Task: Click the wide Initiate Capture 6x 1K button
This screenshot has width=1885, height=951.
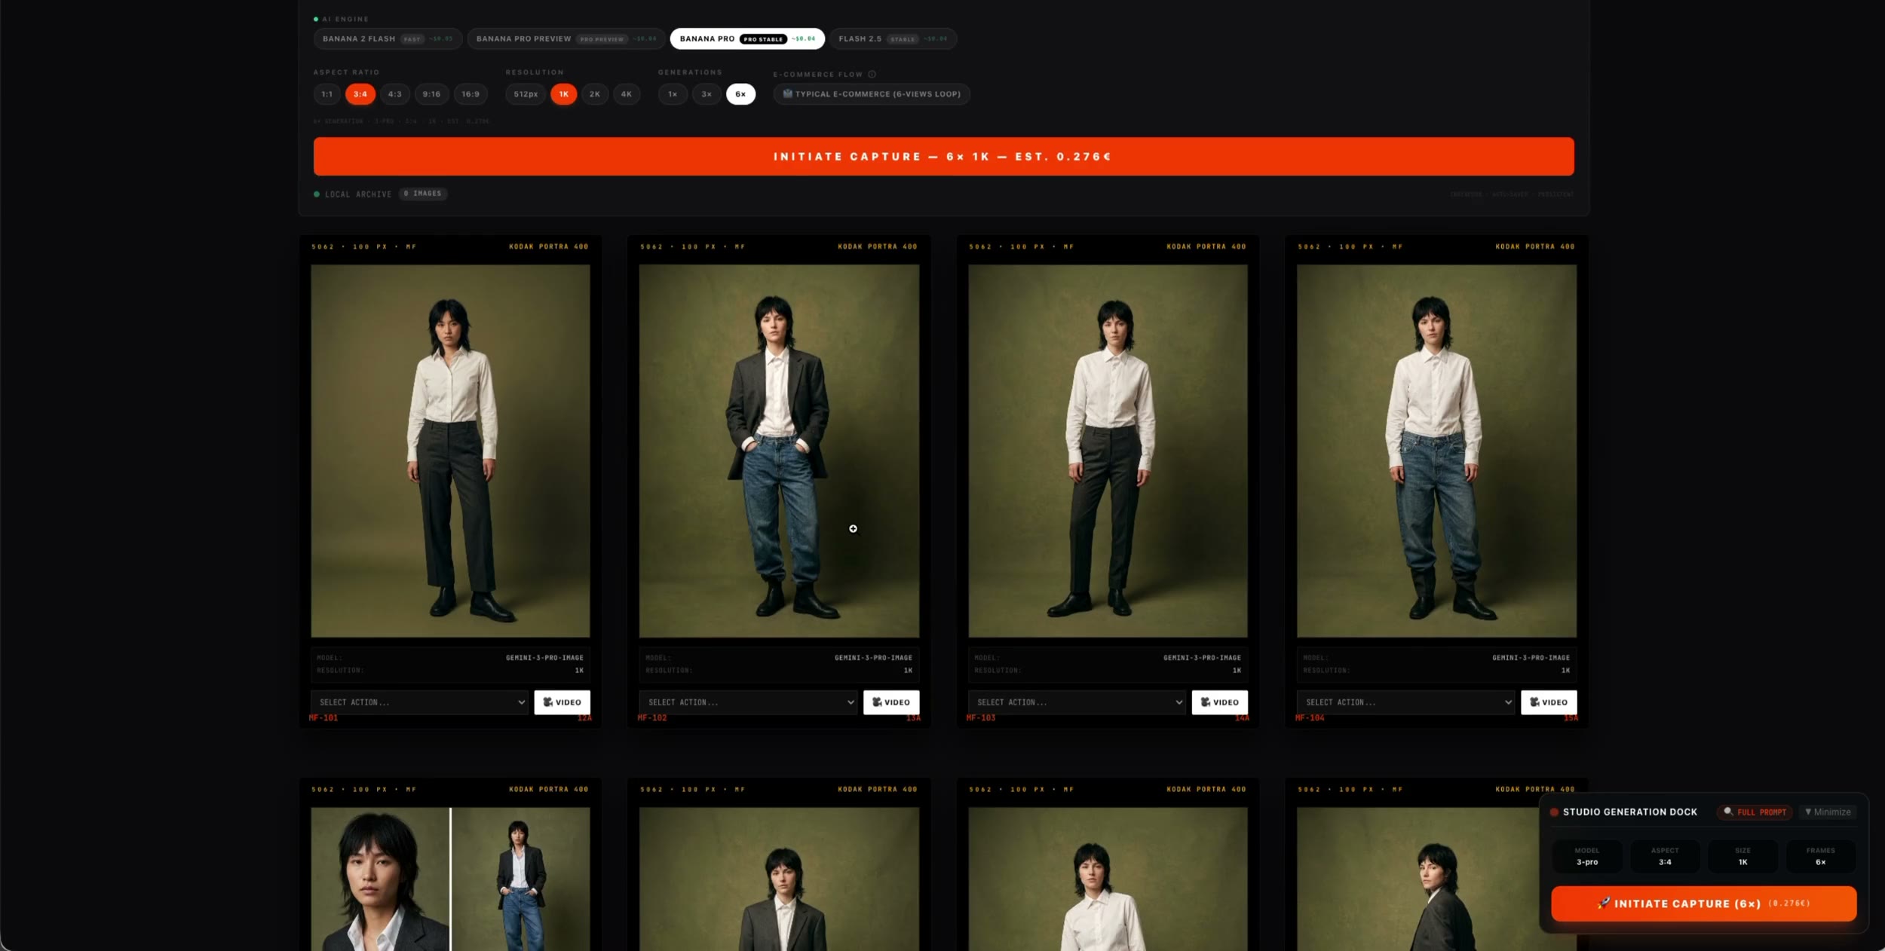Action: (x=943, y=156)
